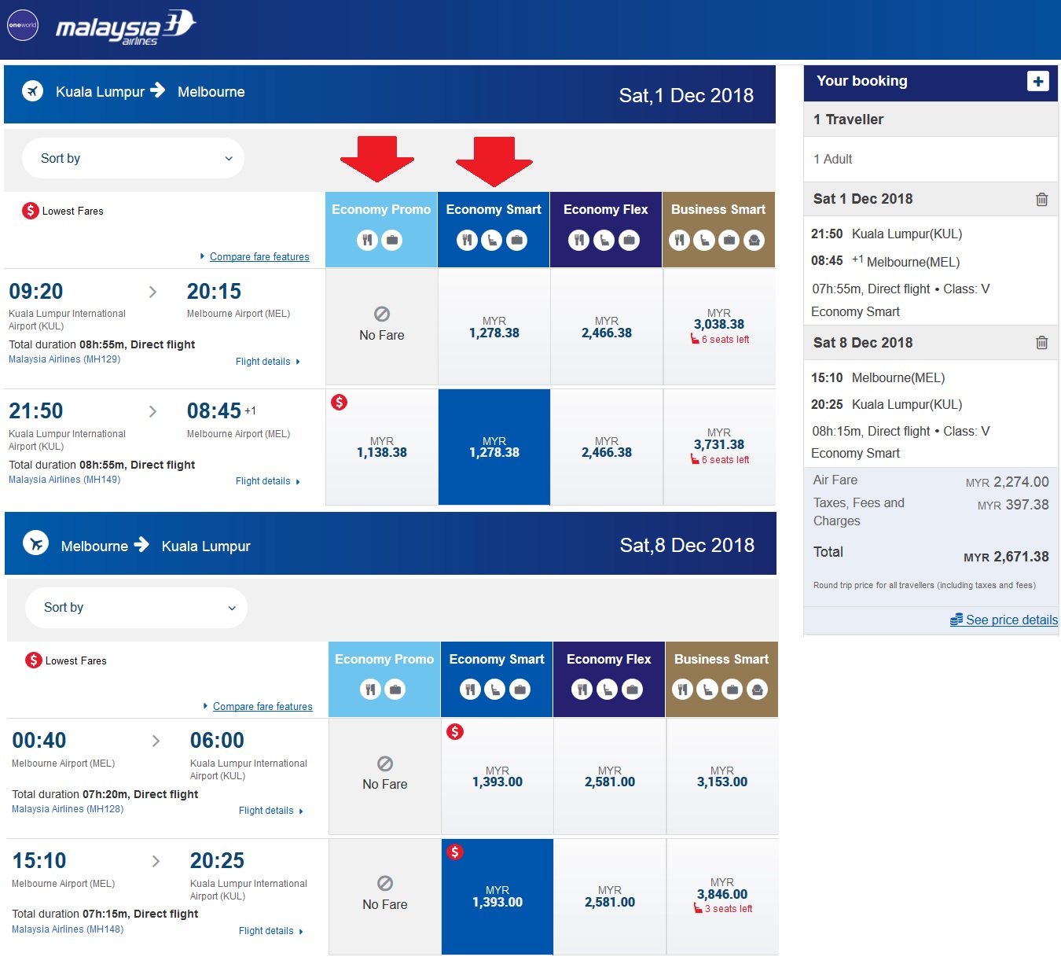Click the meal icon under outbound Economy Promo
Viewport: 1061px width, 964px height.
pyautogui.click(x=367, y=241)
